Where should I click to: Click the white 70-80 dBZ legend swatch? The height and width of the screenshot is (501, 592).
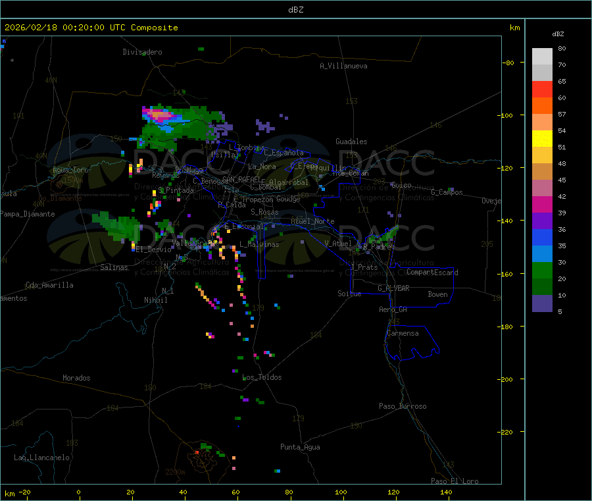pos(542,57)
